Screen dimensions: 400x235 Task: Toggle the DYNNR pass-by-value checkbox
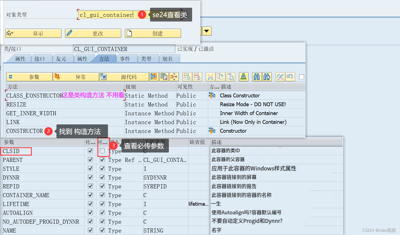point(90,177)
